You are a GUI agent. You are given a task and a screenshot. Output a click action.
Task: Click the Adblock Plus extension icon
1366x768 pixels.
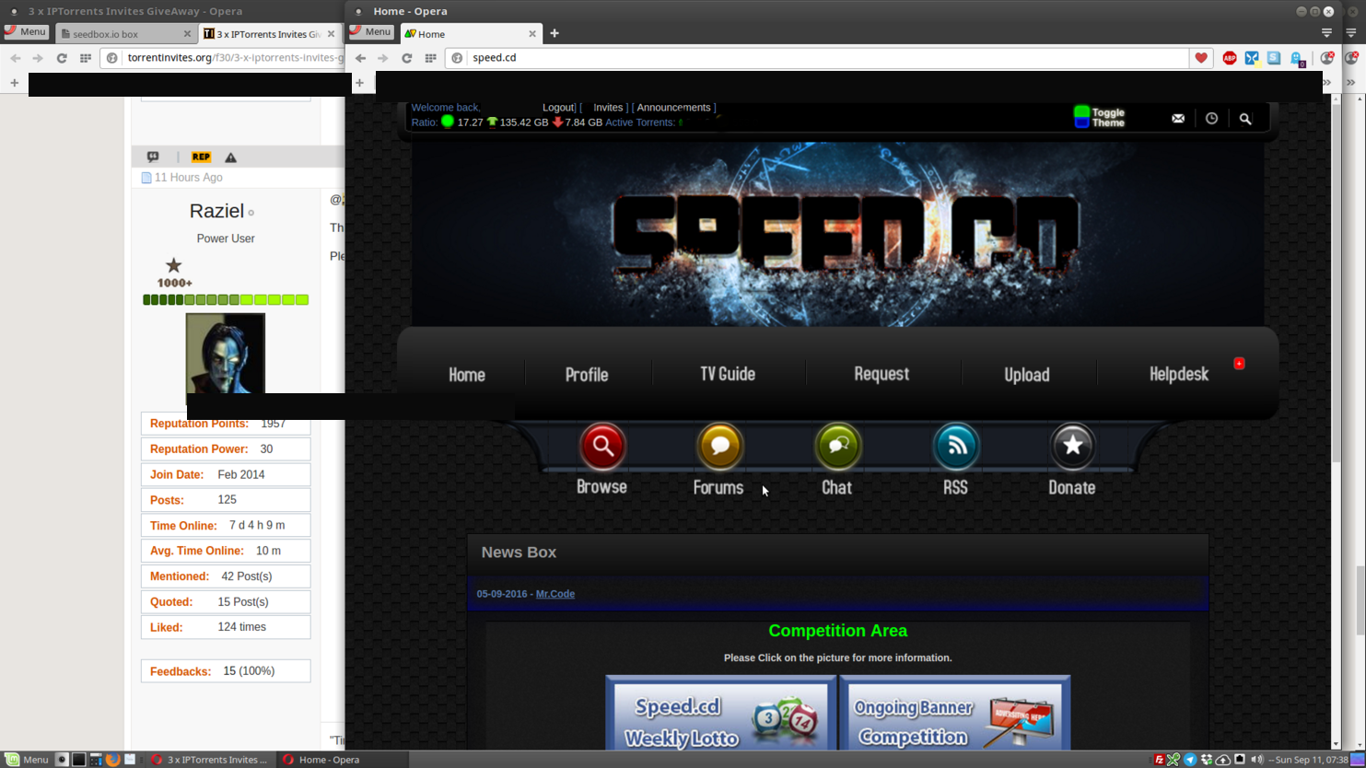coord(1229,58)
